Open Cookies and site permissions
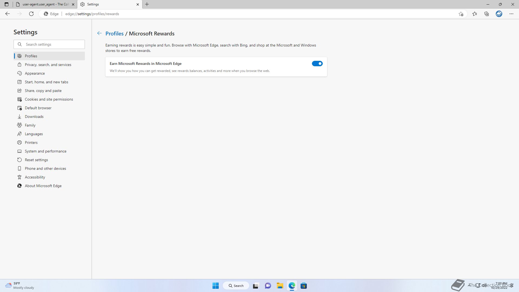The image size is (519, 292). (49, 99)
